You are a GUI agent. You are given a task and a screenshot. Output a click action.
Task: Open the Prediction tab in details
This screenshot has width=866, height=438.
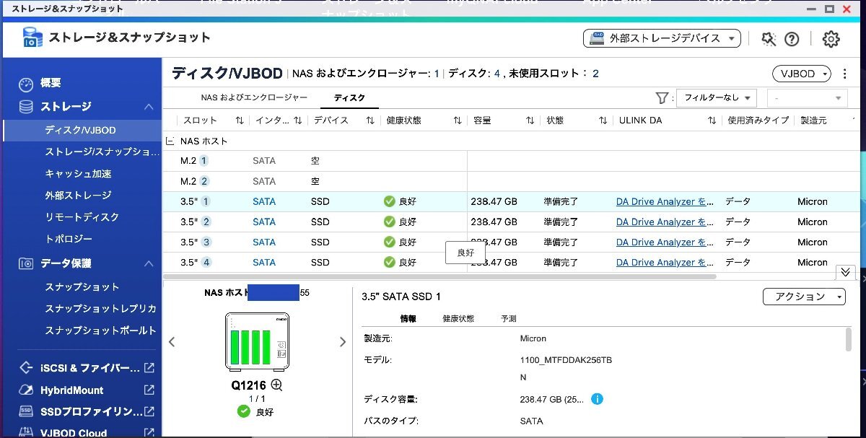(x=509, y=318)
